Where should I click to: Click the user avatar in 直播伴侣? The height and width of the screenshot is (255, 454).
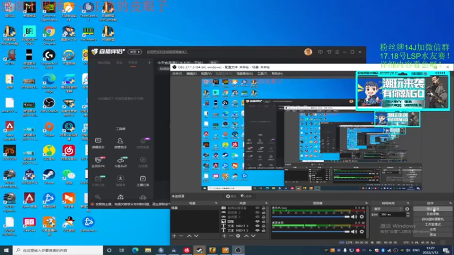pos(308,52)
